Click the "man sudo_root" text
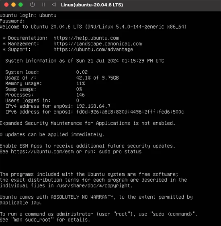This screenshot has width=221, height=226. (33, 220)
